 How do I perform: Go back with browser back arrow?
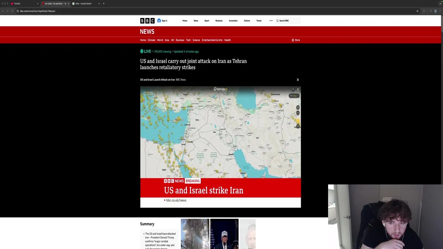point(3,11)
